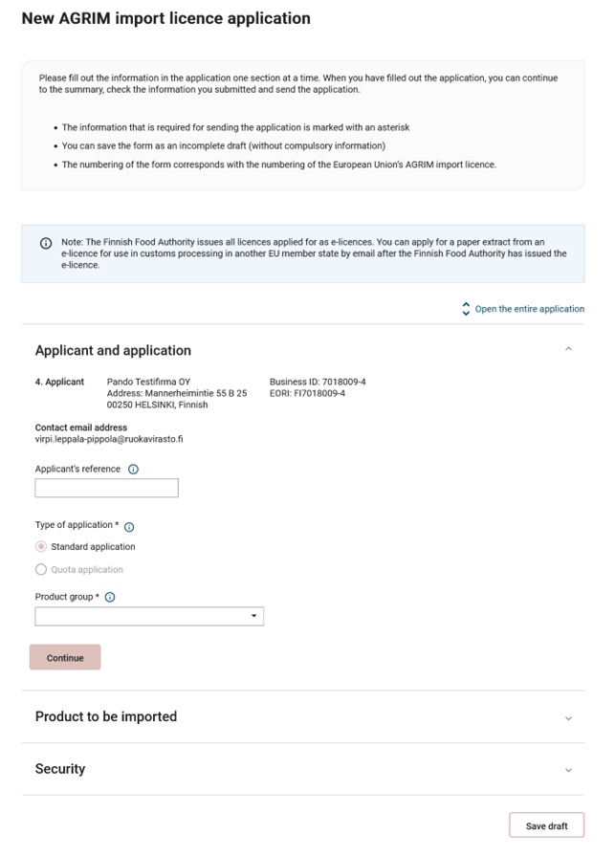Click the New AGRIM import licence application heading

[x=167, y=18]
